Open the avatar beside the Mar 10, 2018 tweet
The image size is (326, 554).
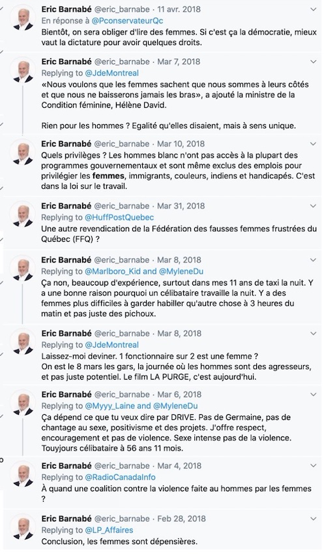(x=23, y=154)
